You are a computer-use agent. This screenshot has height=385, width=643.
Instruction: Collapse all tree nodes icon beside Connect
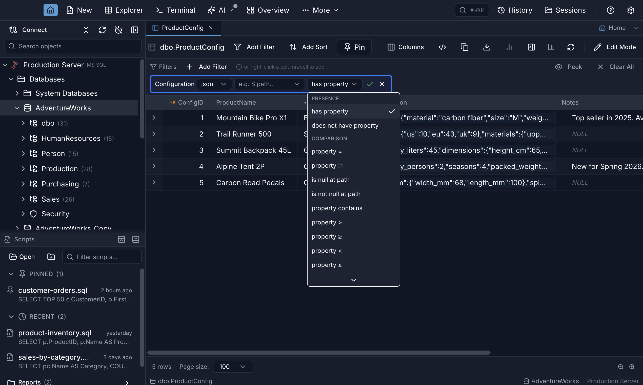pos(86,30)
